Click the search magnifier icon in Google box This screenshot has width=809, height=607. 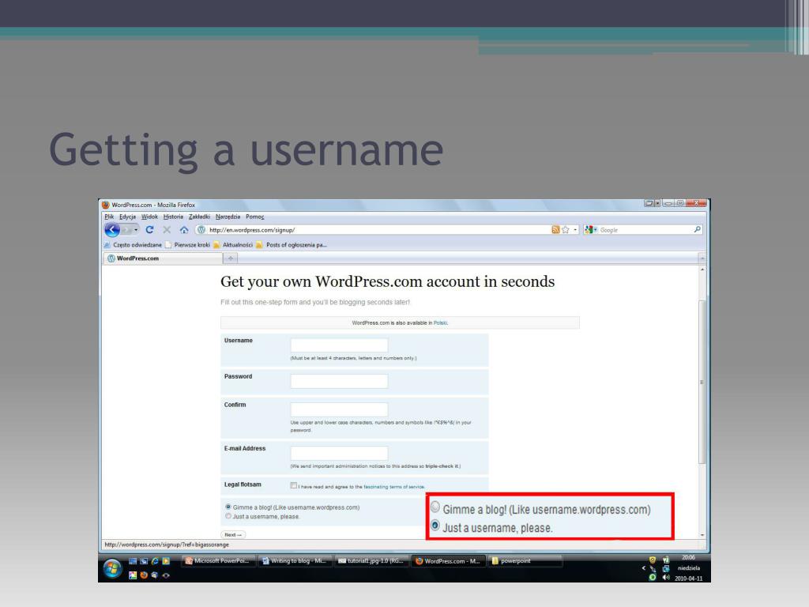[x=697, y=230]
